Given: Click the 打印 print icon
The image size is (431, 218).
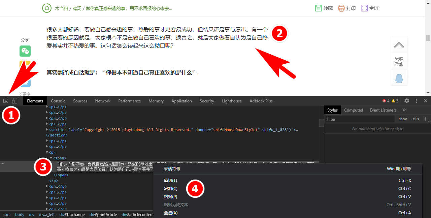Looking at the screenshot, I should (341, 7).
